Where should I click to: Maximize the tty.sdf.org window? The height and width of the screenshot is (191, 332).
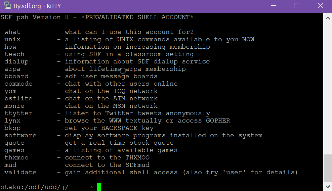pyautogui.click(x=296, y=6)
